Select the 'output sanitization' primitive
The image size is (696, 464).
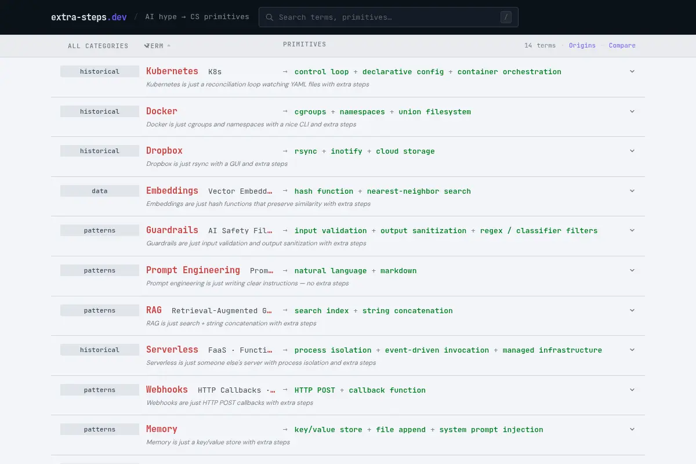423,231
